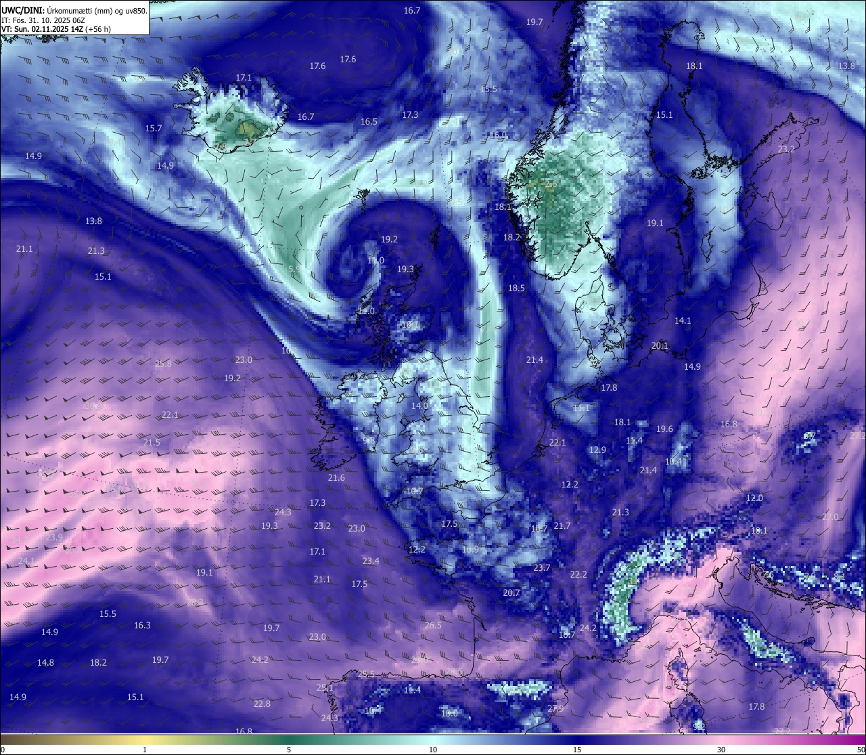Click the map value 19.6
The width and height of the screenshot is (866, 755).
point(664,429)
